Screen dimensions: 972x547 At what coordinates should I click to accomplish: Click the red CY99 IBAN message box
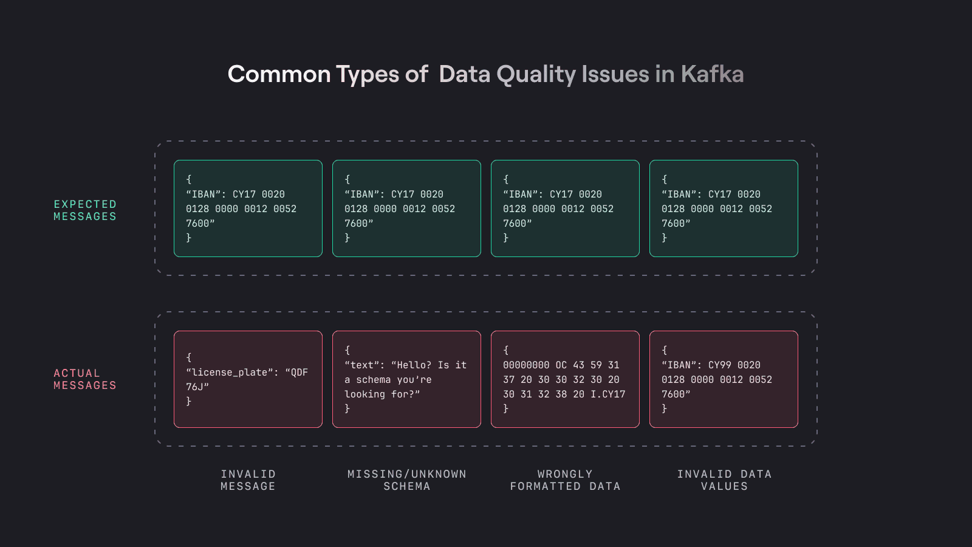(724, 379)
